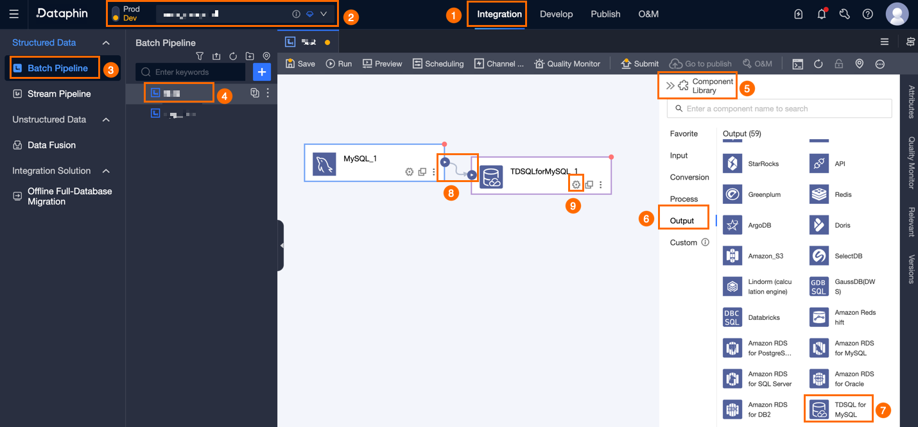The image size is (918, 427).
Task: Click Go to publish
Action: pyautogui.click(x=700, y=63)
